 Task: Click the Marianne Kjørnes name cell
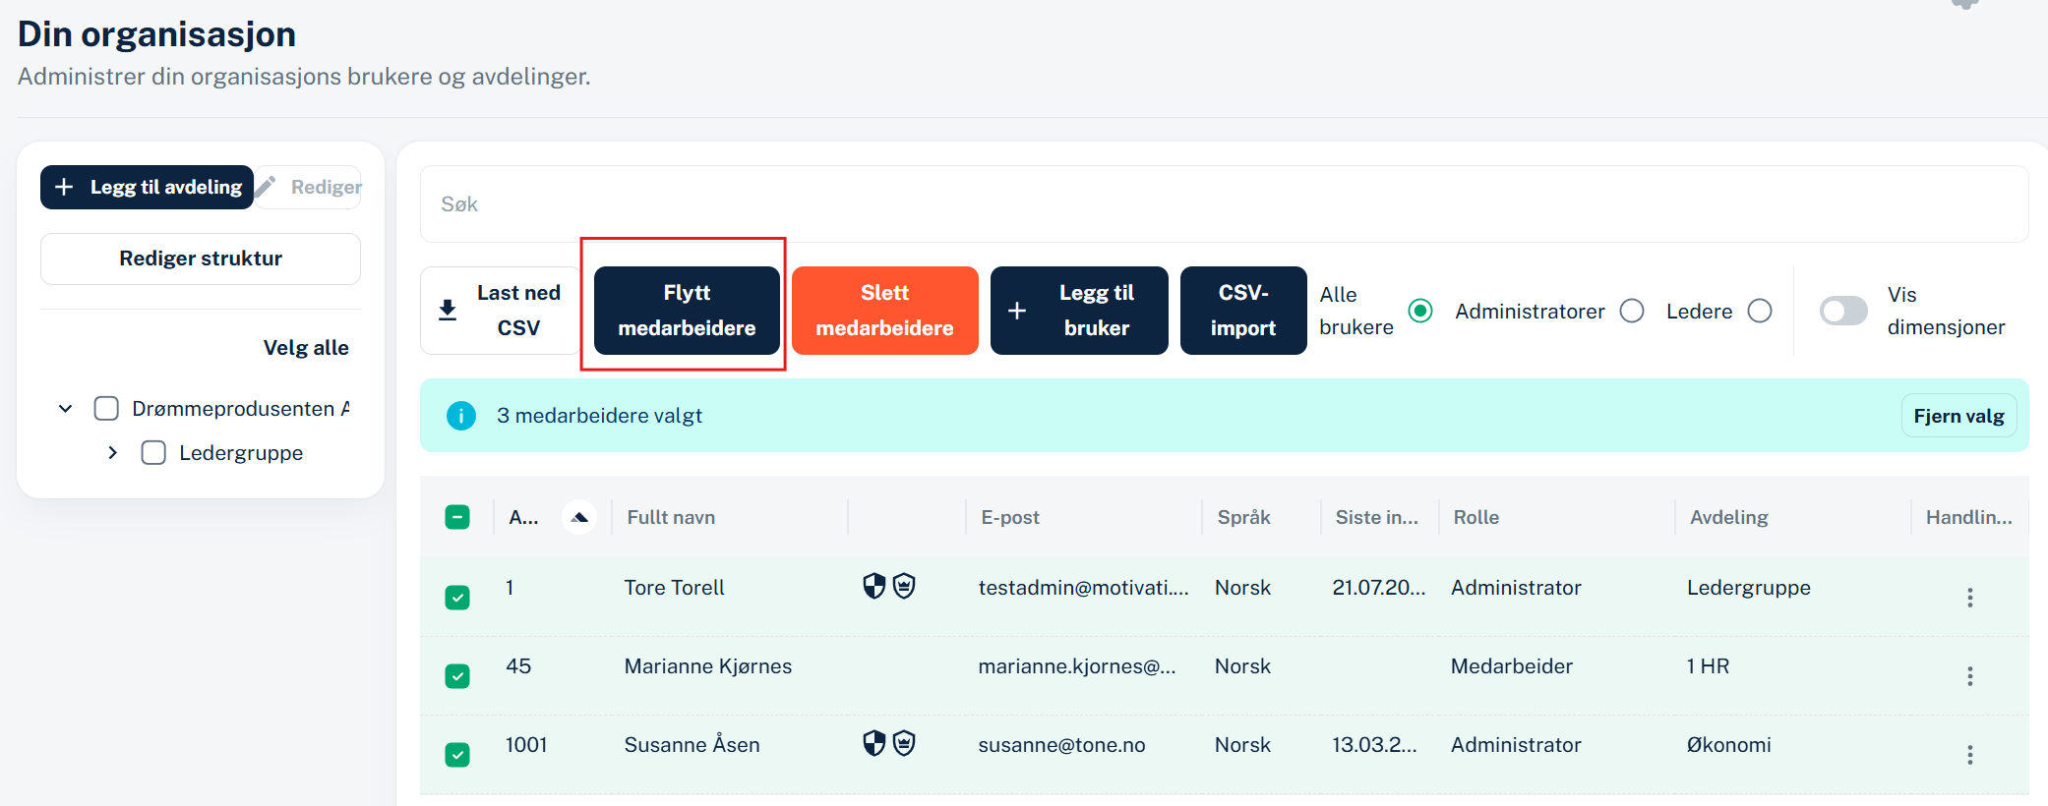708,666
